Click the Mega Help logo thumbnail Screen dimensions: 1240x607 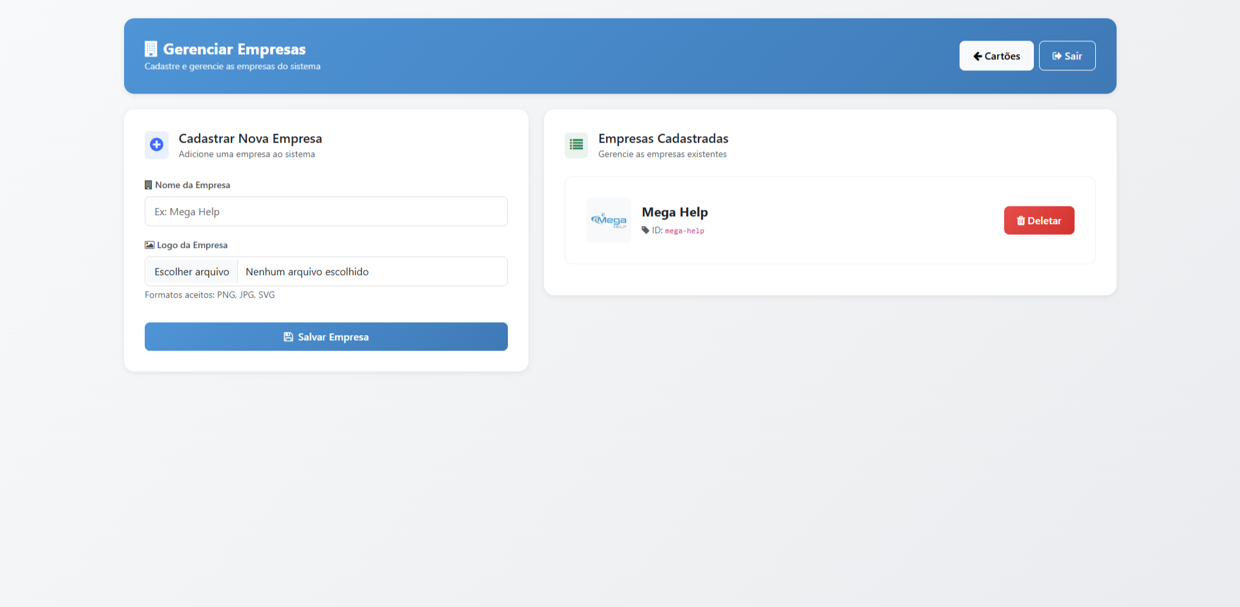(609, 221)
